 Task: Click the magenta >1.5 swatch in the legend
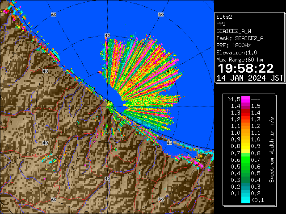(246, 99)
